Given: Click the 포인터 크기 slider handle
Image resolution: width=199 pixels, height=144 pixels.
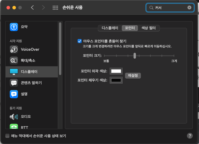Looking at the screenshot, I should coord(135,56).
